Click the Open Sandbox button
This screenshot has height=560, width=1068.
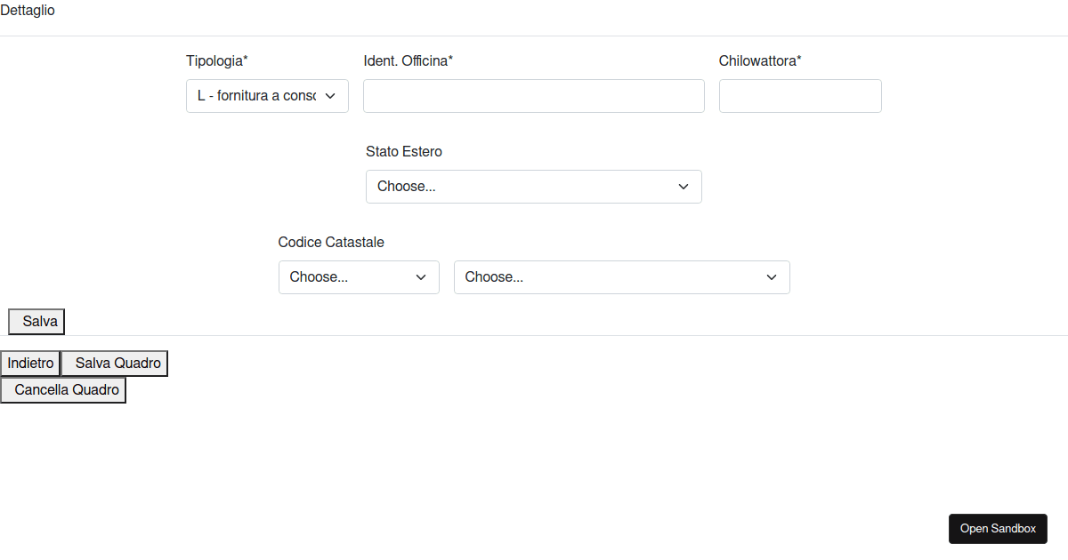point(998,529)
